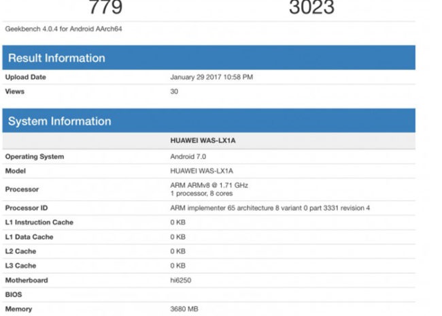Select the L1 Data Cache 0 KB value

[178, 237]
